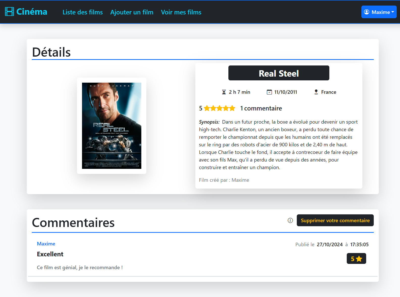Click the '11/10/2011' release date

(286, 92)
